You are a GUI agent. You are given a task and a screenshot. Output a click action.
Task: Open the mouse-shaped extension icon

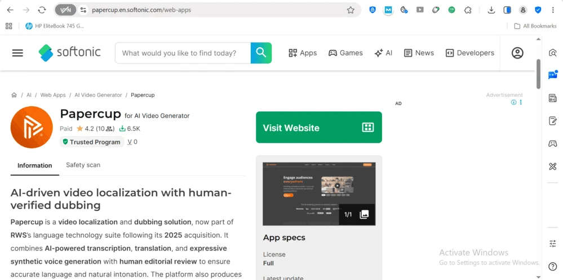(x=436, y=10)
